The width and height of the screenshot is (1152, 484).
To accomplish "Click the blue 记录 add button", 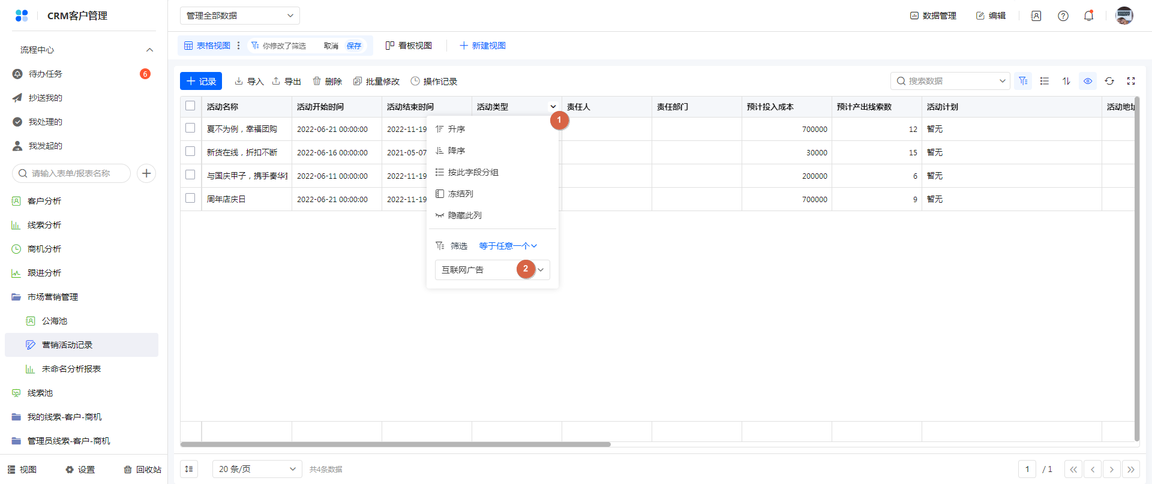I will pyautogui.click(x=201, y=81).
